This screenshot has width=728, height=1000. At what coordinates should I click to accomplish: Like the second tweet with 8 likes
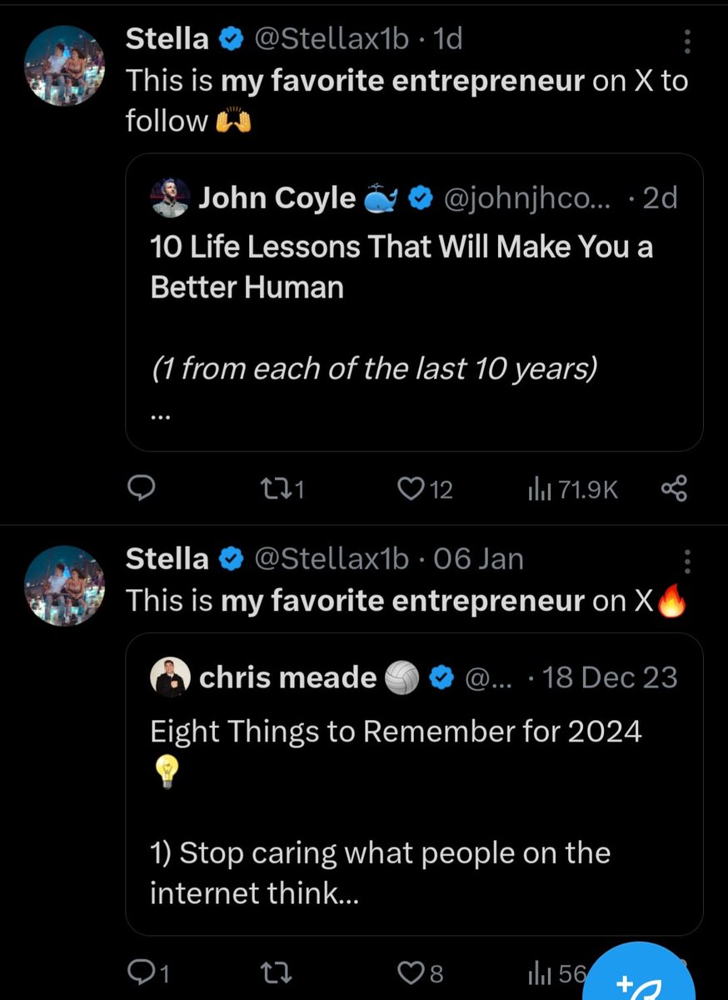tap(421, 972)
